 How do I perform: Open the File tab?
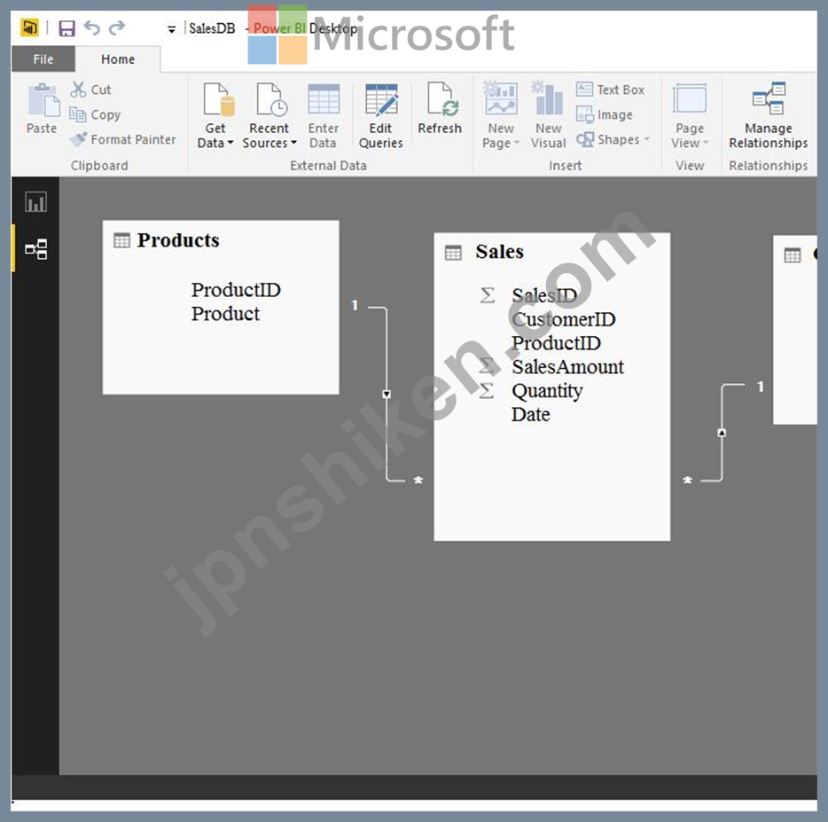coord(43,59)
